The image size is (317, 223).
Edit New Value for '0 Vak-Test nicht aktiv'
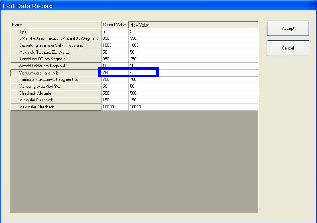[193, 38]
